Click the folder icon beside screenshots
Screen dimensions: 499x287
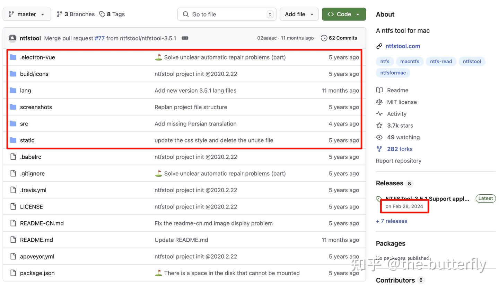point(13,107)
